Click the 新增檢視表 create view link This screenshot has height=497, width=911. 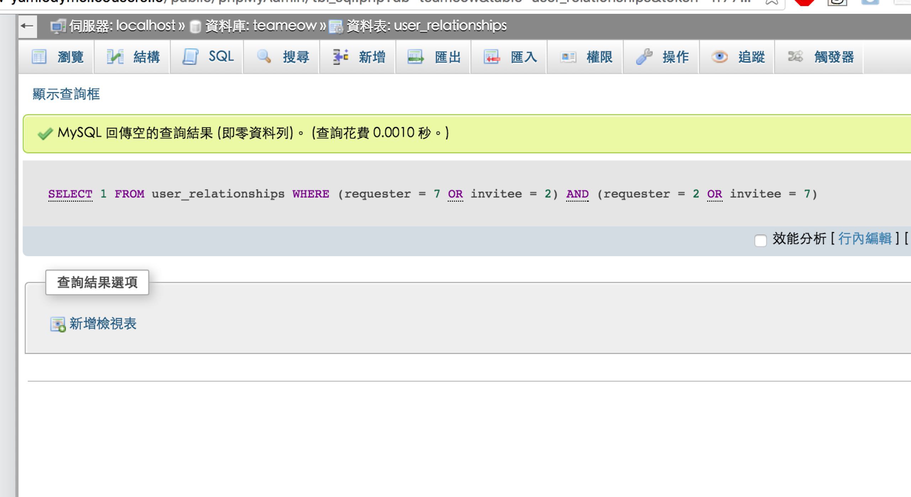tap(103, 324)
